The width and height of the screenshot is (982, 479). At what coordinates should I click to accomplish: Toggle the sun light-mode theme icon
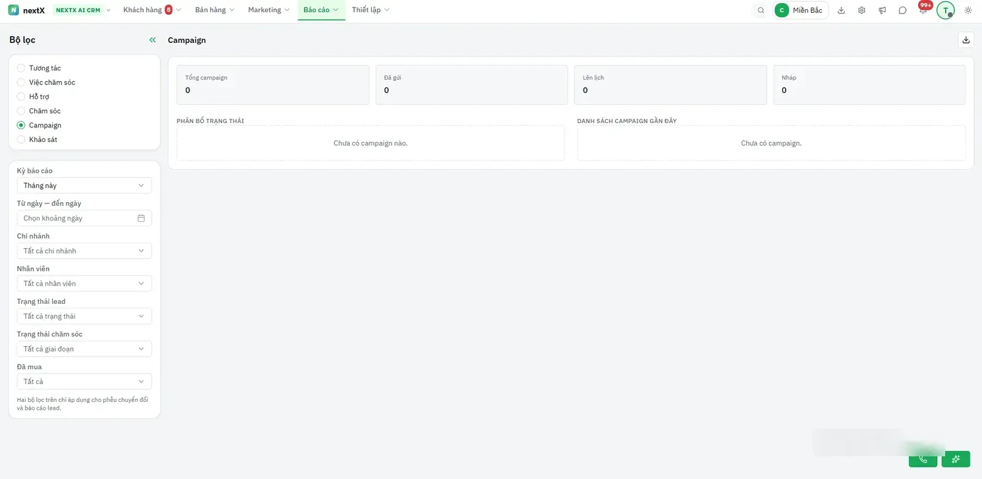coord(968,10)
